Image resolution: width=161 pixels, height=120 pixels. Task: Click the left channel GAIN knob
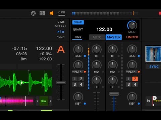pyautogui.click(x=78, y=49)
